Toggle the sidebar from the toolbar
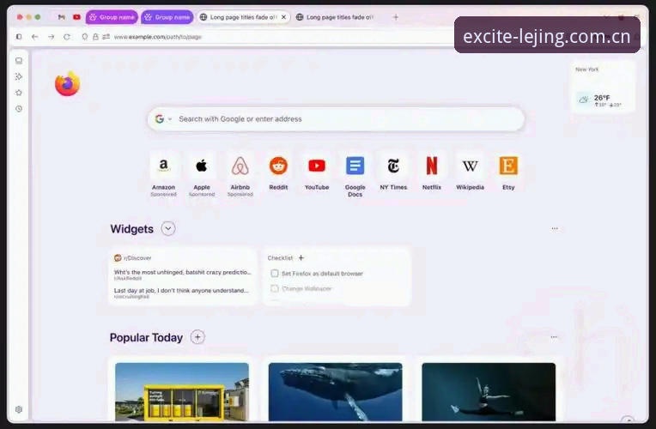656x429 pixels. (19, 37)
